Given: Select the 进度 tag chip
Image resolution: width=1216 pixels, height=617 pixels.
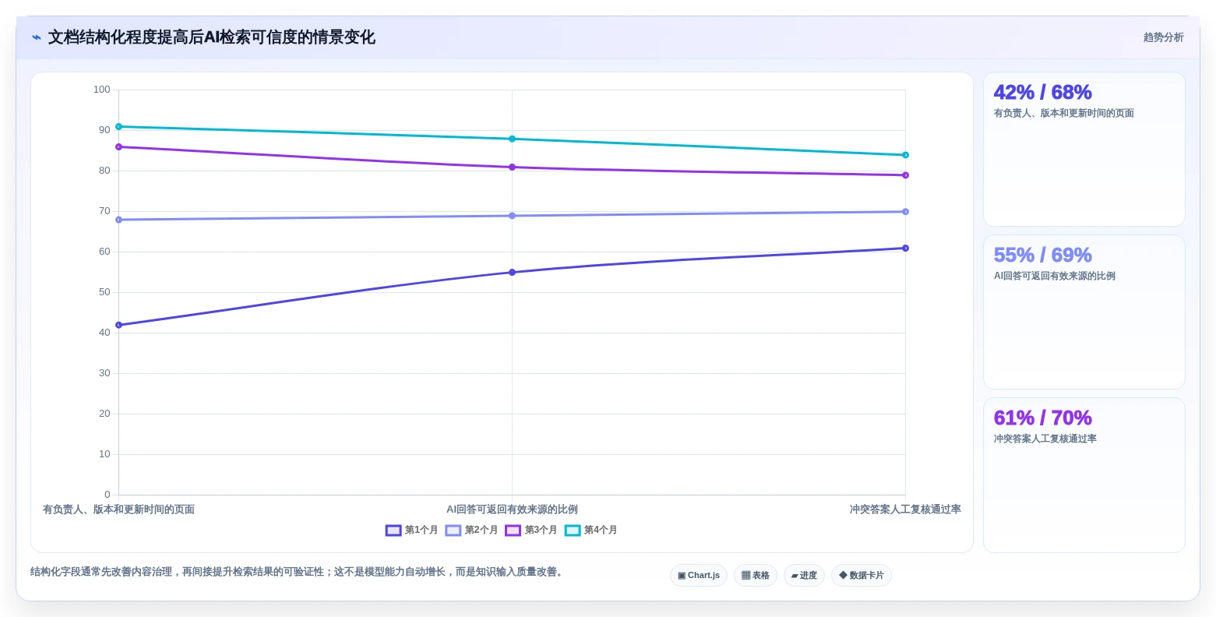Looking at the screenshot, I should click(x=804, y=576).
